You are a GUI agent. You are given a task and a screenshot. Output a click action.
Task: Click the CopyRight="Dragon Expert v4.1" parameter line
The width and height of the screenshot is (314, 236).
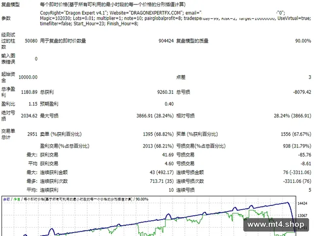click(x=162, y=13)
